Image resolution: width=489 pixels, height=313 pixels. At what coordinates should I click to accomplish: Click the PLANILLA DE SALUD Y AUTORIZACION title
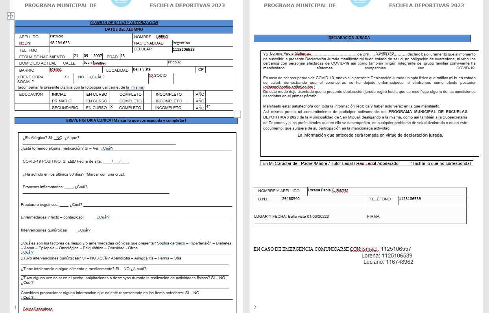tap(124, 23)
